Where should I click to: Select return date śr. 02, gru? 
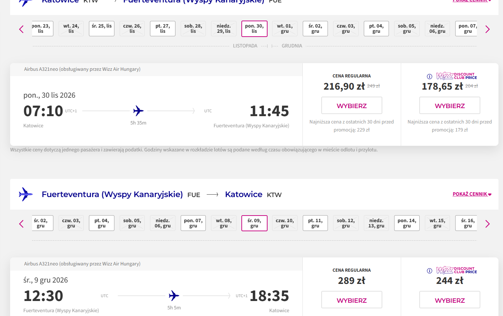pos(42,223)
